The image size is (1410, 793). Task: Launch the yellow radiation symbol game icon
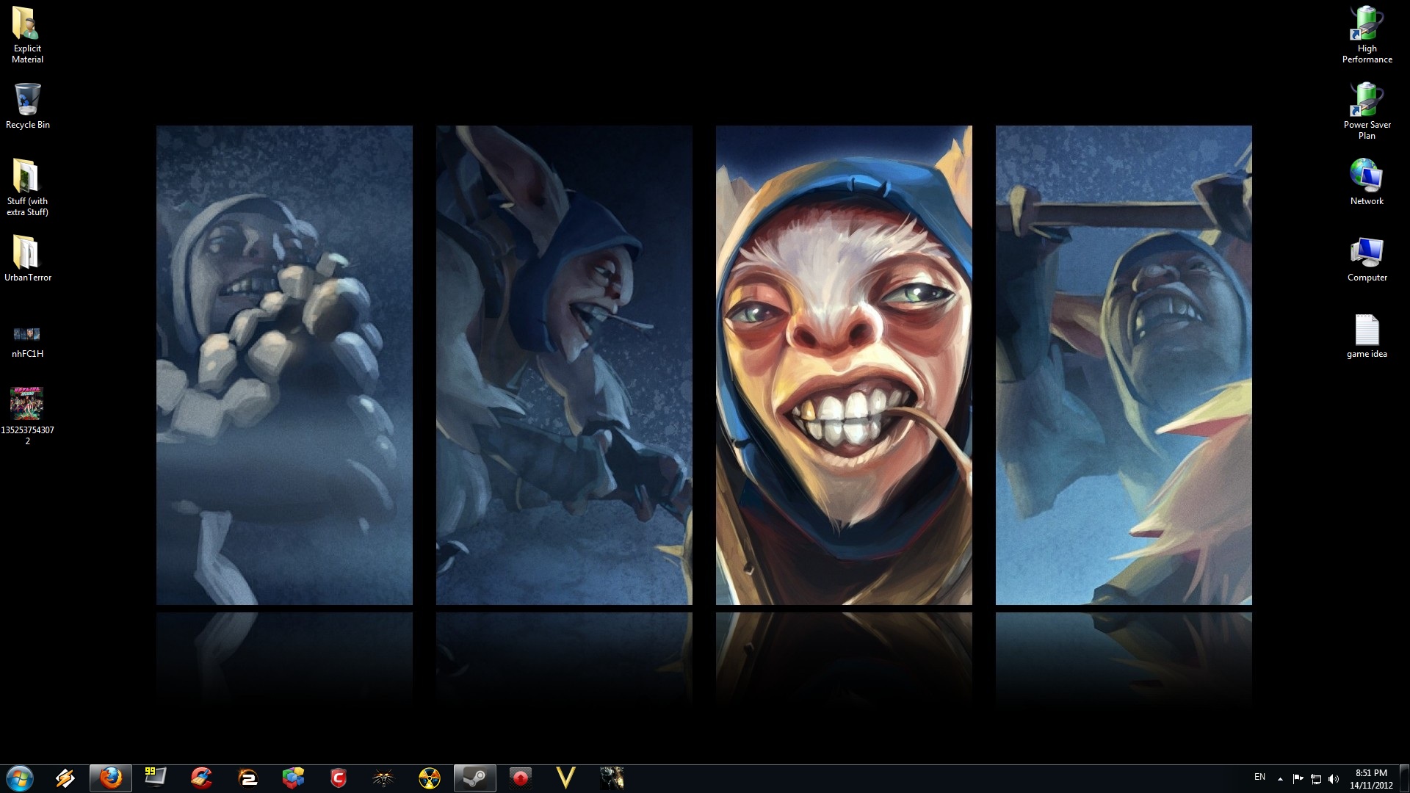430,778
